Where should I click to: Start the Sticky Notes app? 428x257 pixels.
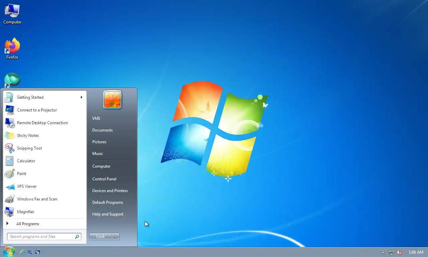(45, 136)
